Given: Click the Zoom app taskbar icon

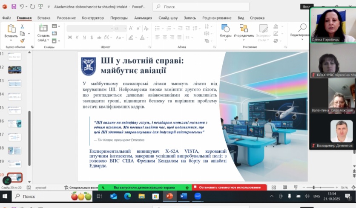Looking at the screenshot, I should pyautogui.click(x=198, y=196).
